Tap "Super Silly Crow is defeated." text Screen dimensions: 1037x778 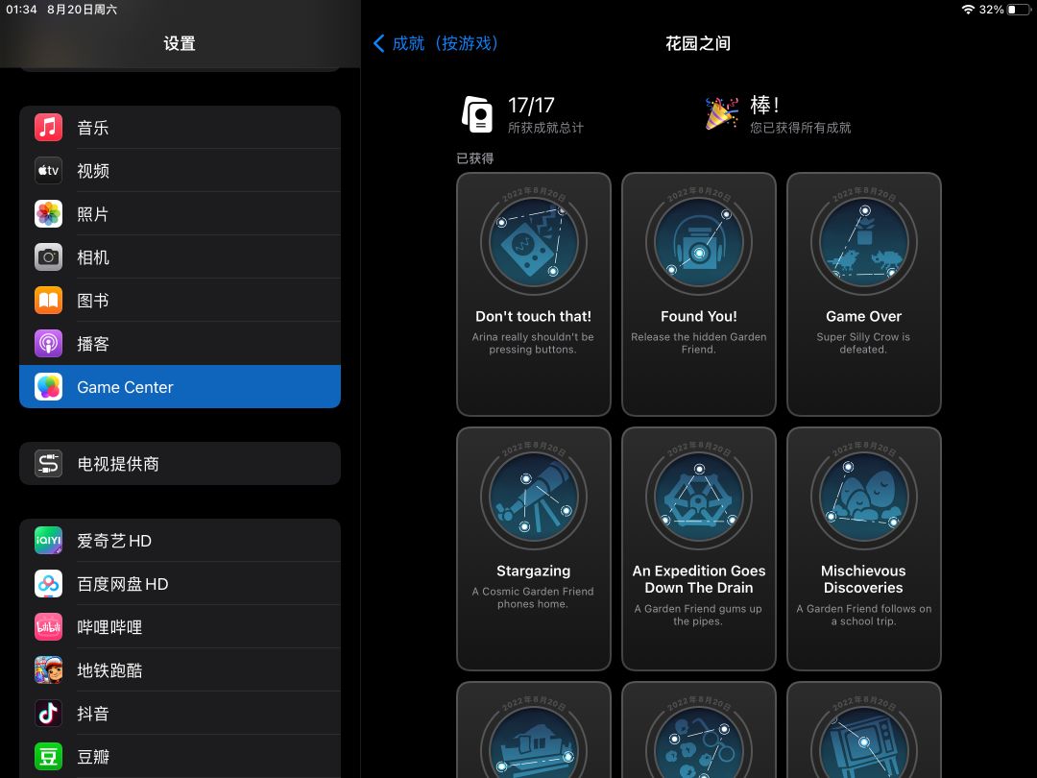point(863,343)
